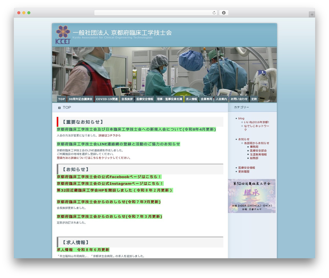Open the 公式Instagramページ link

pos(110,184)
